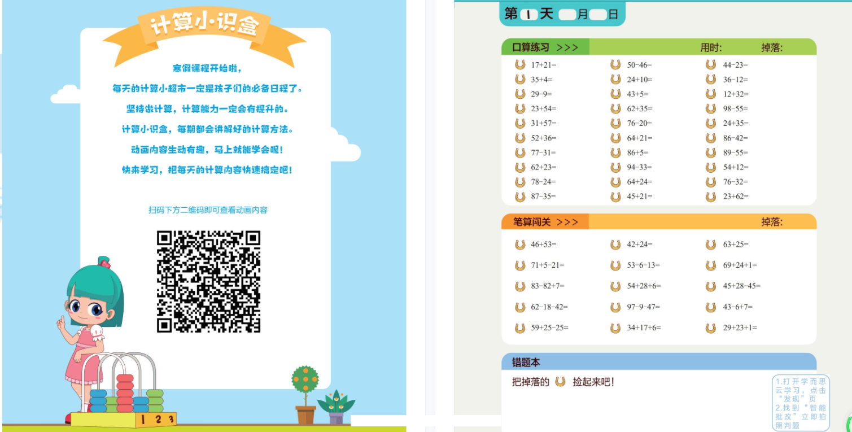Click the horseshoe icon next to 35+4=
The image size is (852, 432).
click(x=520, y=80)
